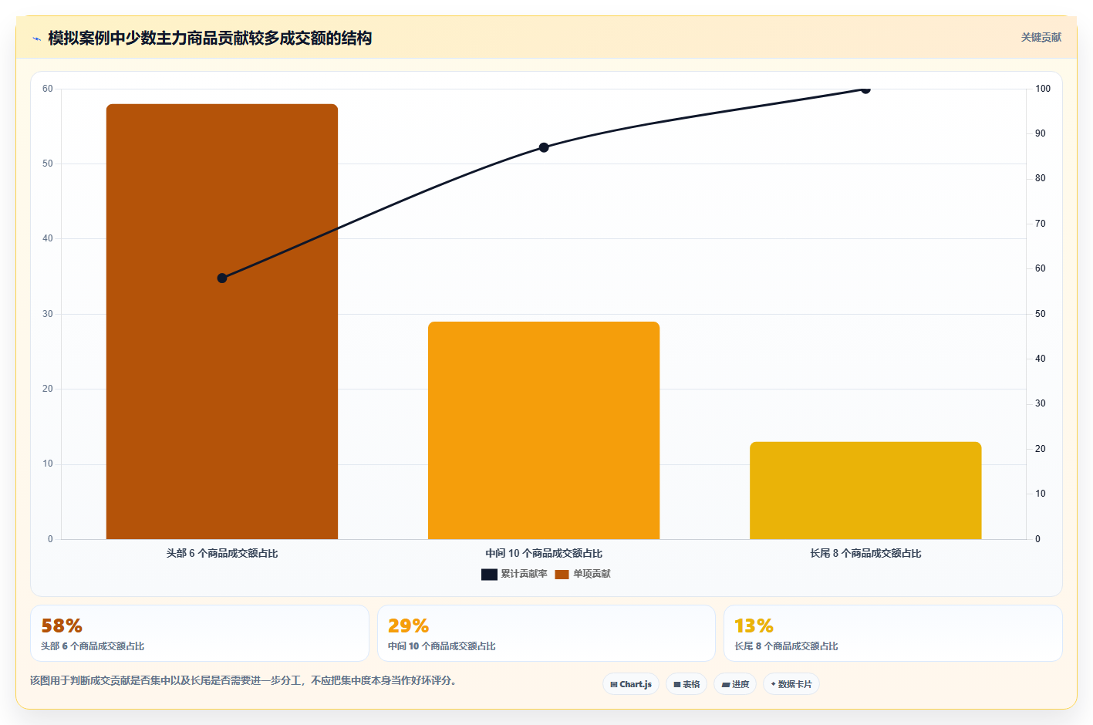Click the x-axis label 中间 10 个商品成交额占比
The width and height of the screenshot is (1093, 725).
pos(544,553)
